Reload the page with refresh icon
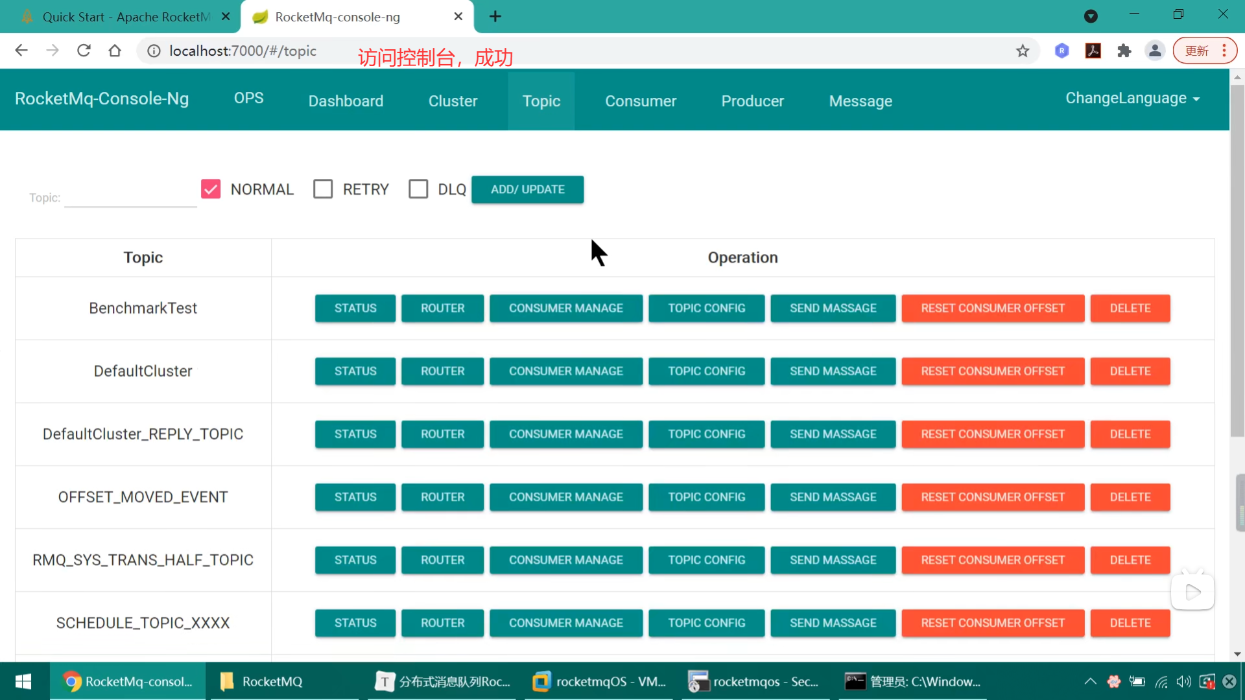This screenshot has width=1245, height=700. (x=84, y=51)
